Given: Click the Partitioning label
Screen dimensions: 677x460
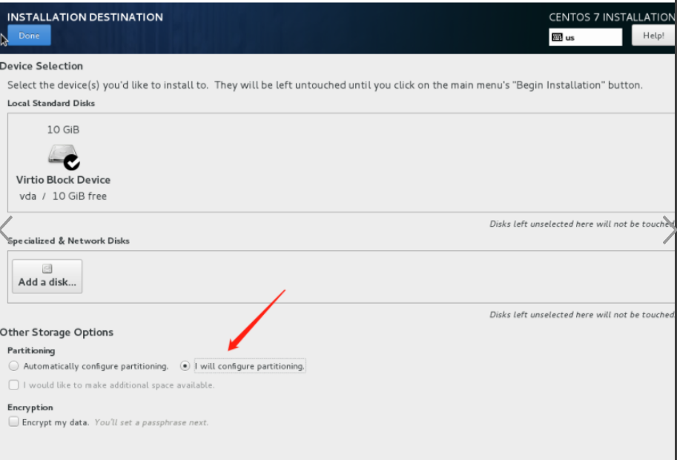Looking at the screenshot, I should [x=31, y=350].
